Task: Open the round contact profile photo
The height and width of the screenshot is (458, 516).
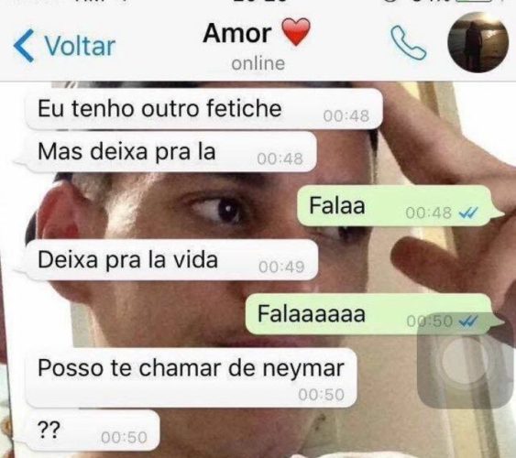Action: (x=478, y=42)
